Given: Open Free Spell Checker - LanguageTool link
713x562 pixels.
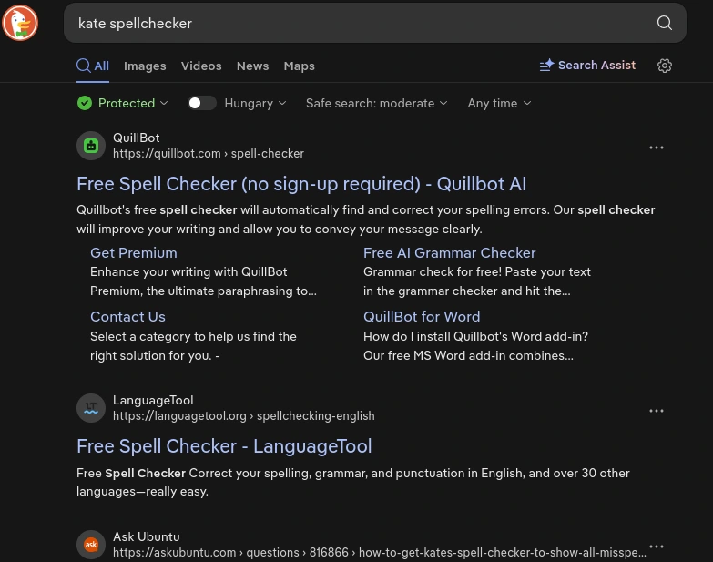Looking at the screenshot, I should [224, 446].
